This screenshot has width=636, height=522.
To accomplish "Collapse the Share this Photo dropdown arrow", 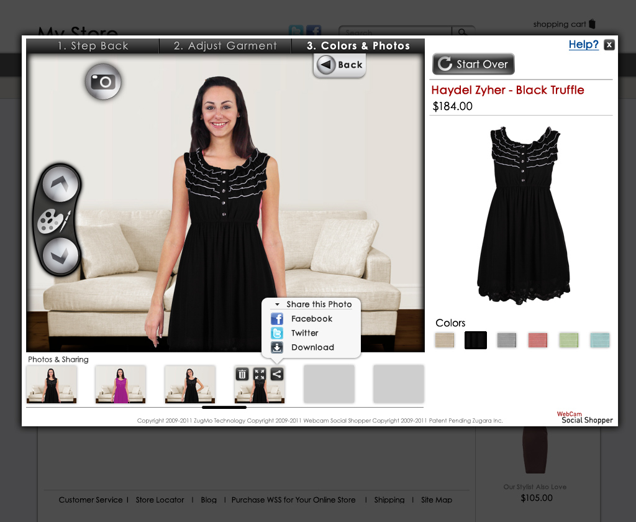I will (278, 304).
